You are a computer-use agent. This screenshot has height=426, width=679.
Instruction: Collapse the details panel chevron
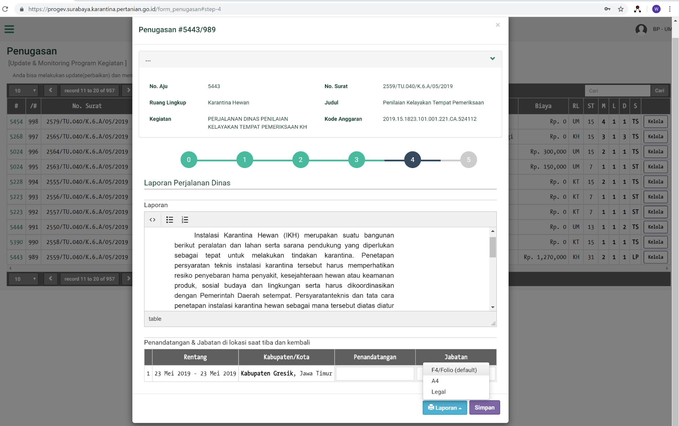(x=492, y=59)
